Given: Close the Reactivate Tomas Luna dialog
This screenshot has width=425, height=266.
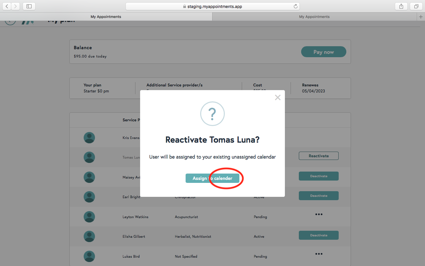Looking at the screenshot, I should 278,97.
